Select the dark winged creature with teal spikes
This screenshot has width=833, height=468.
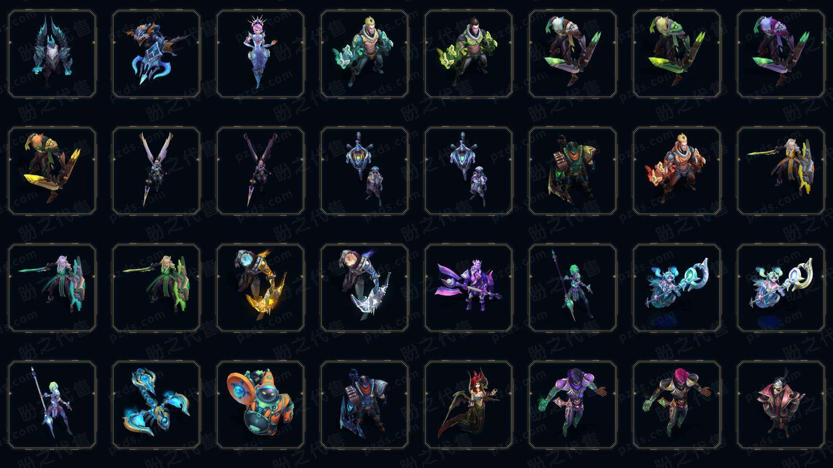pyautogui.click(x=52, y=54)
